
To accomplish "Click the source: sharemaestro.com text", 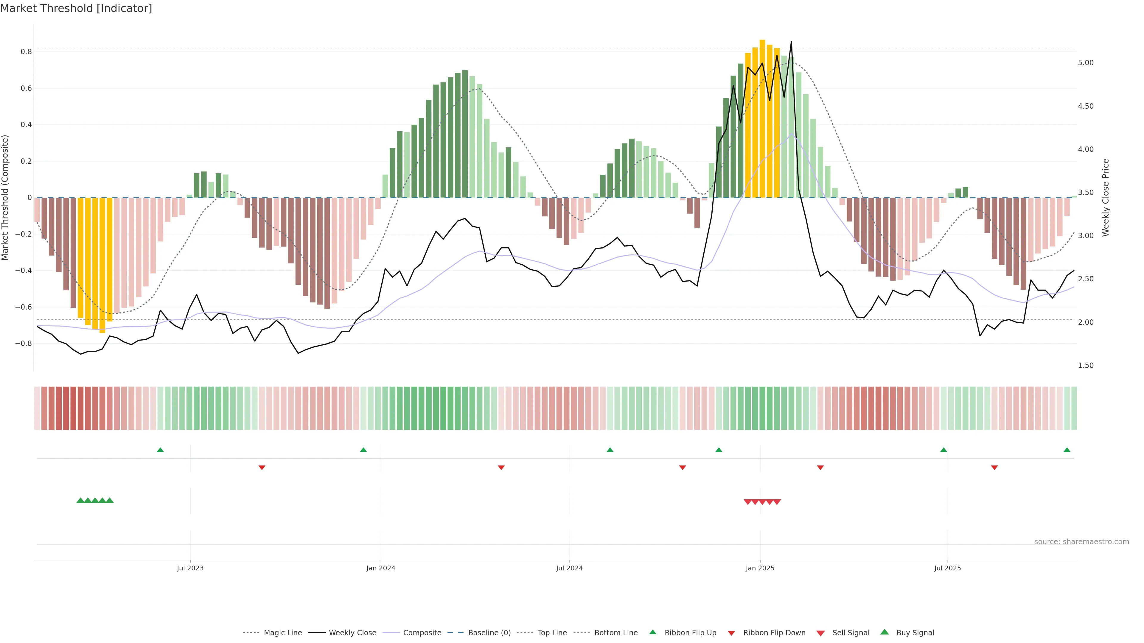I will click(1081, 542).
